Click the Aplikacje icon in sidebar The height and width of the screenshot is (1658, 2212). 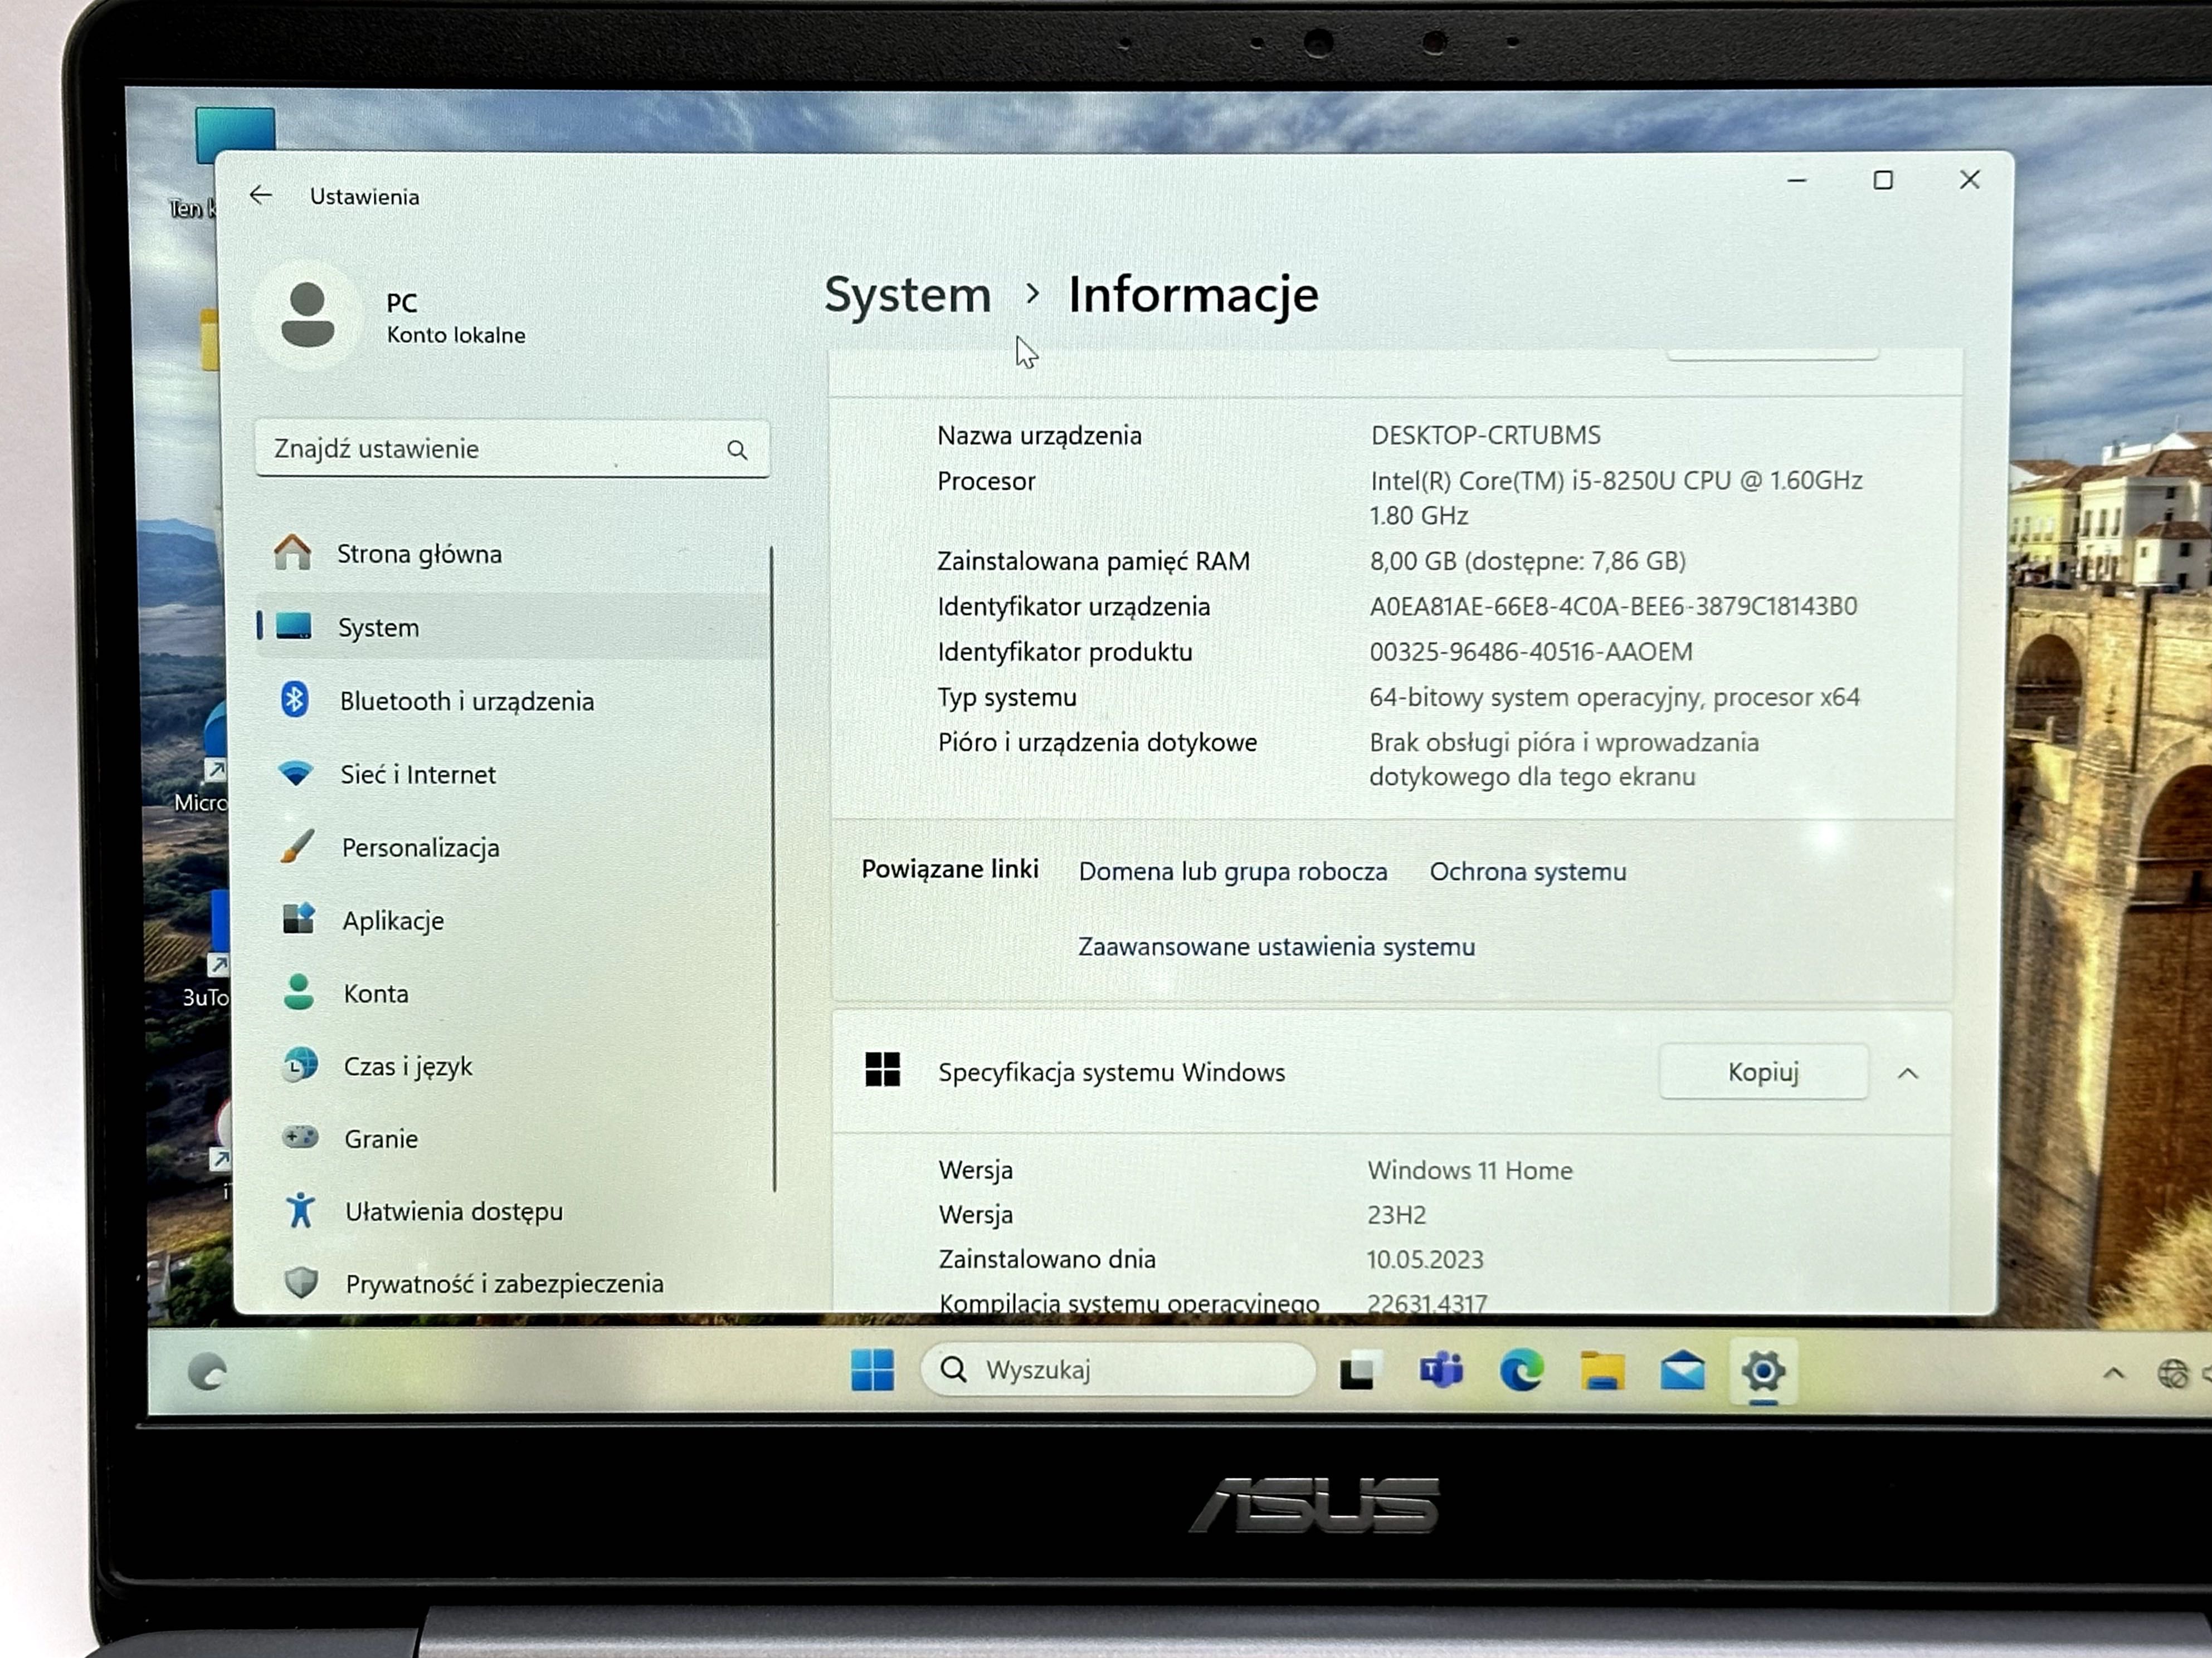point(298,918)
